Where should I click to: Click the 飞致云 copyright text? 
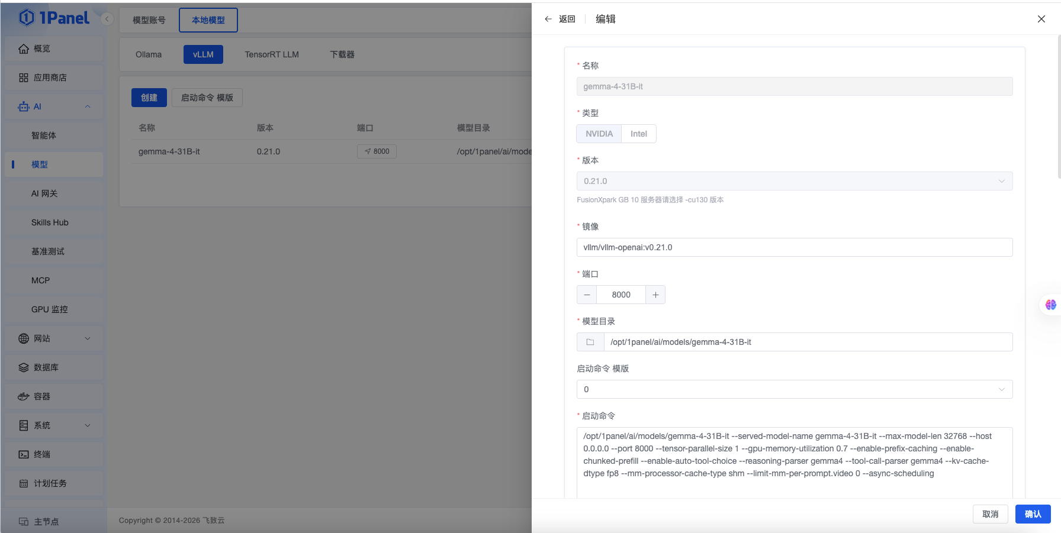click(x=214, y=521)
